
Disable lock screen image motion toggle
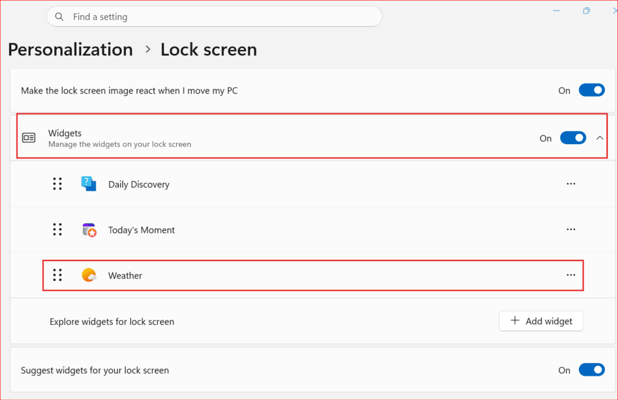point(592,90)
